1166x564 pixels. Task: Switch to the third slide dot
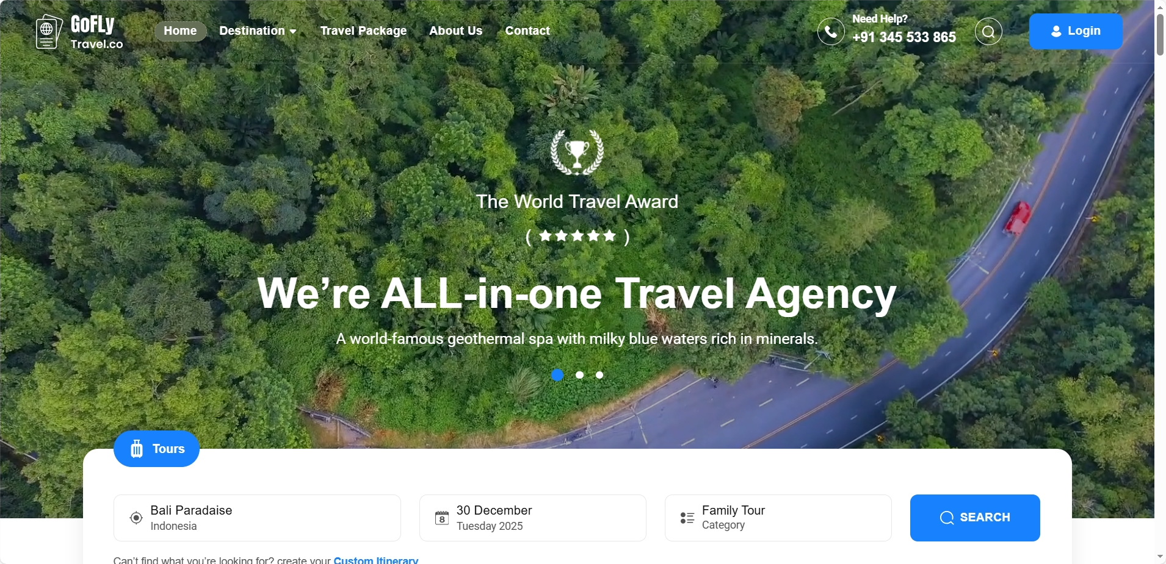pyautogui.click(x=599, y=375)
